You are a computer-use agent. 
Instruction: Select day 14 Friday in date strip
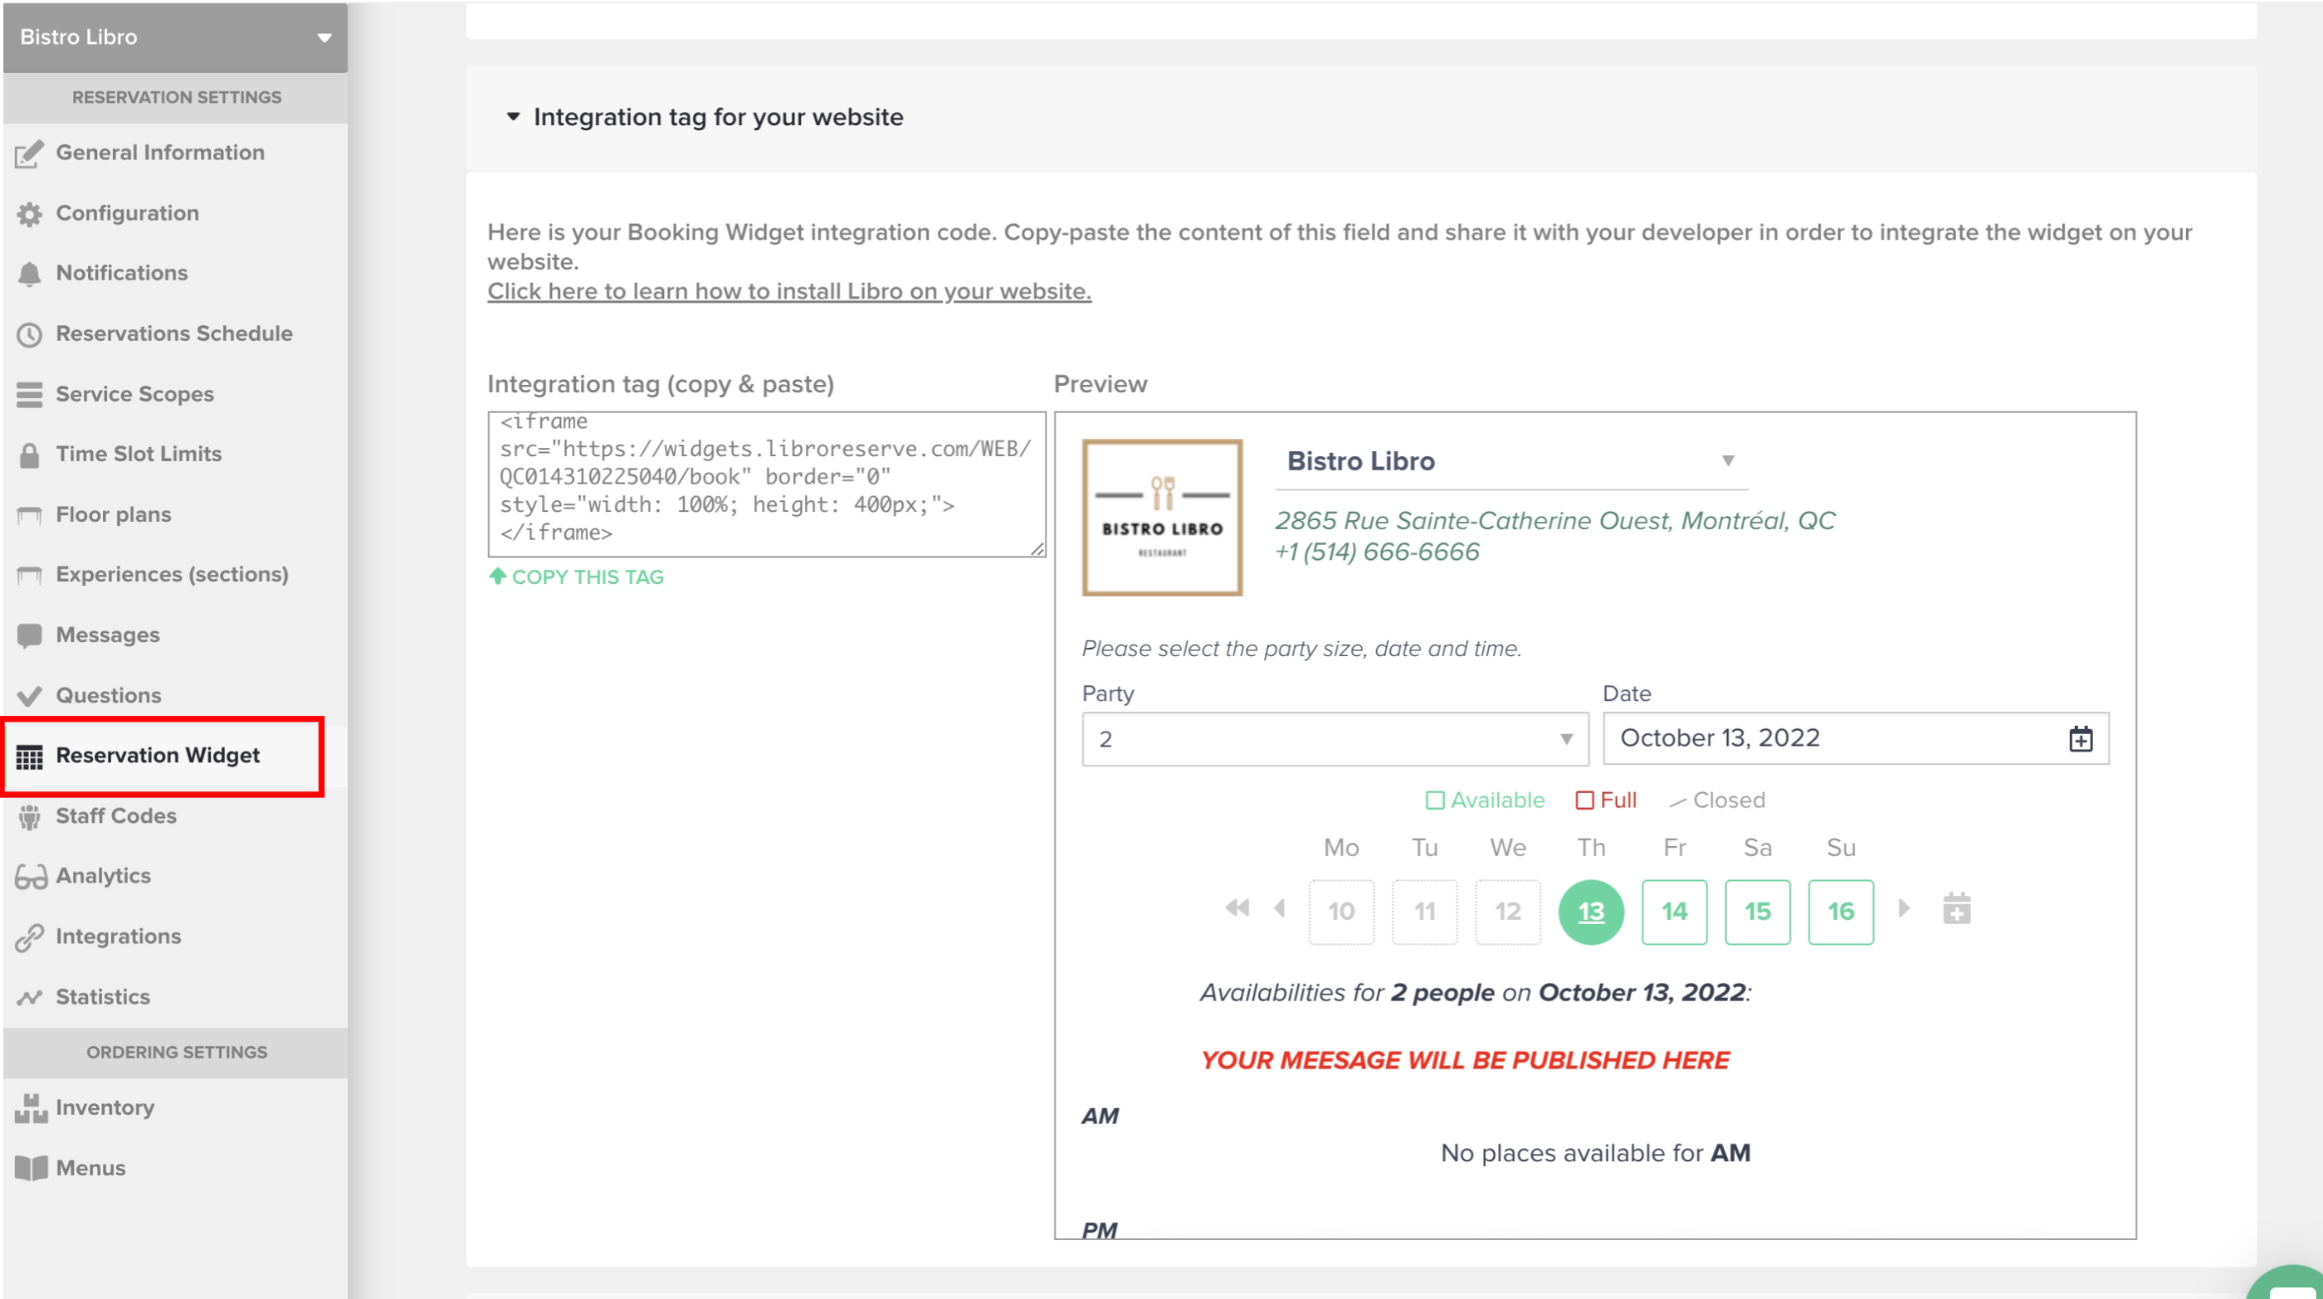[1674, 912]
